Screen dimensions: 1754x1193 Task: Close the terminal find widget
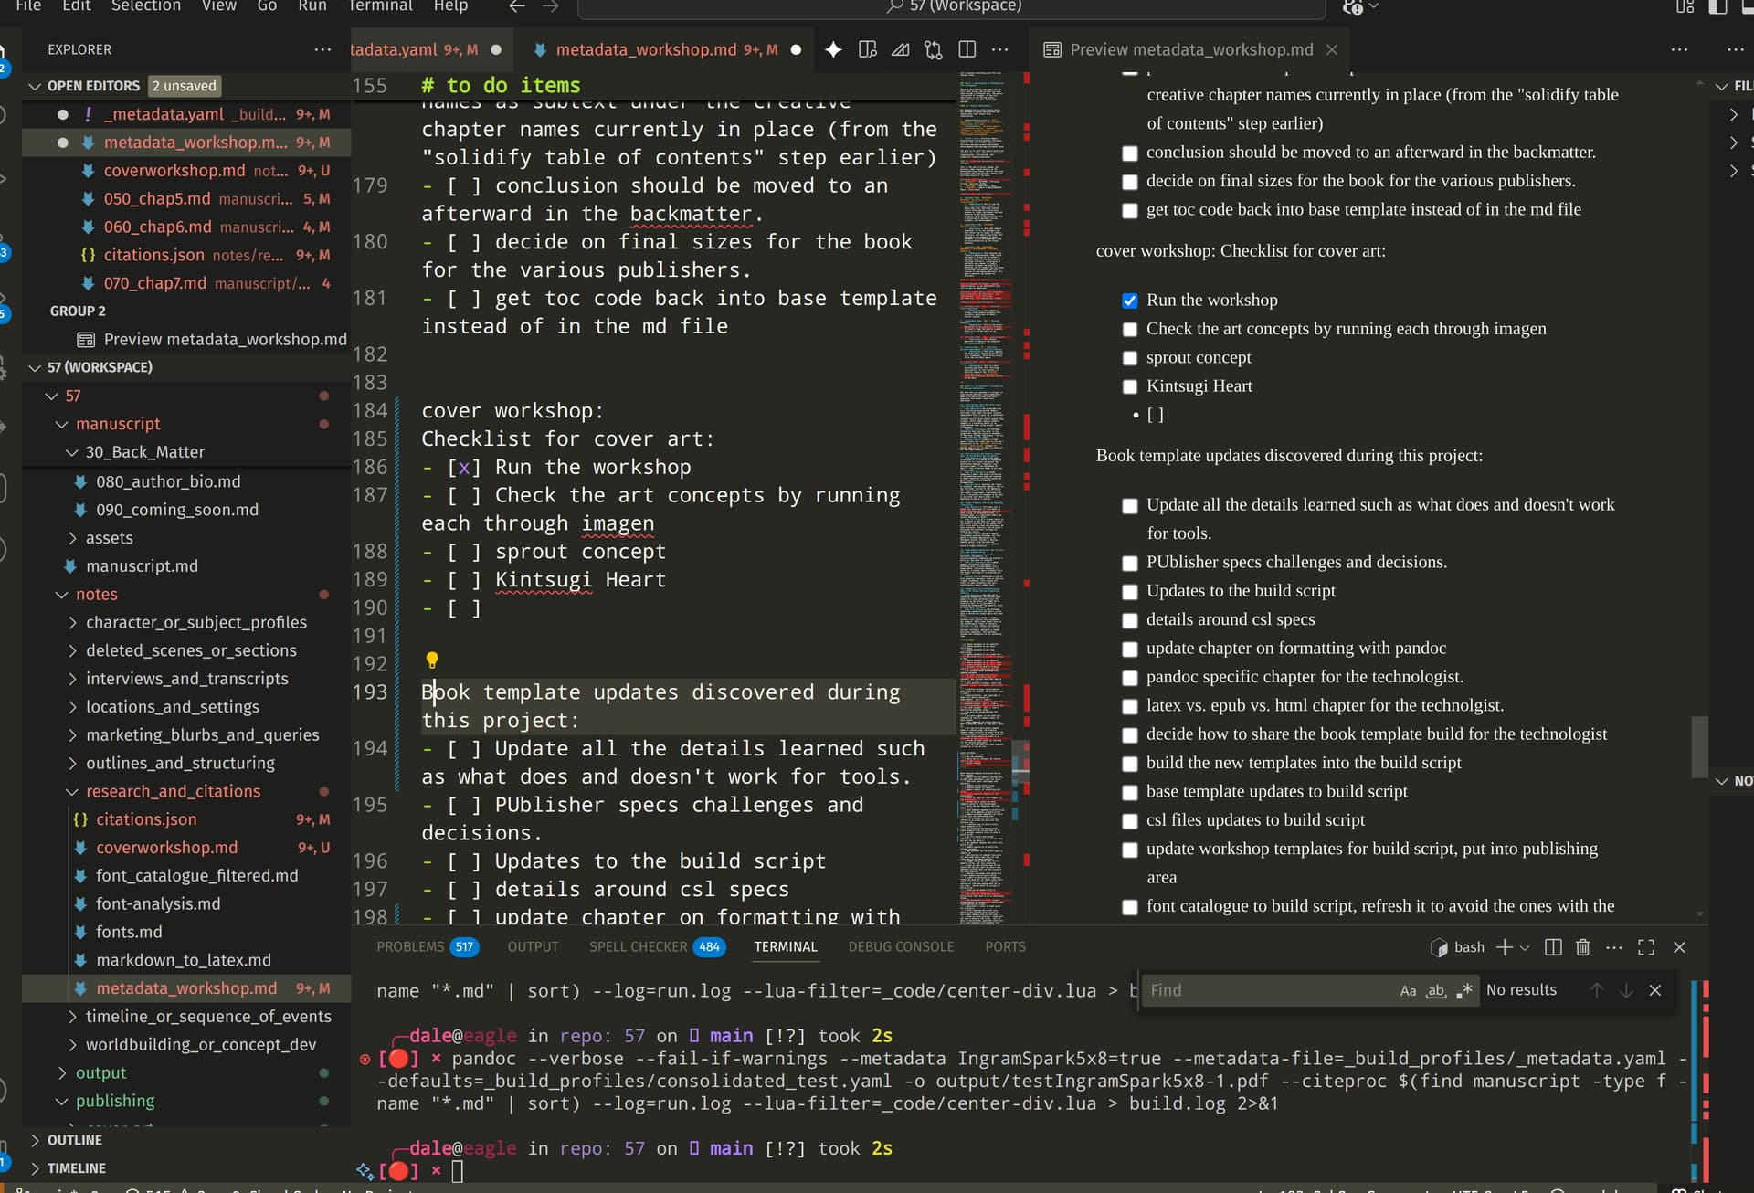click(1655, 990)
